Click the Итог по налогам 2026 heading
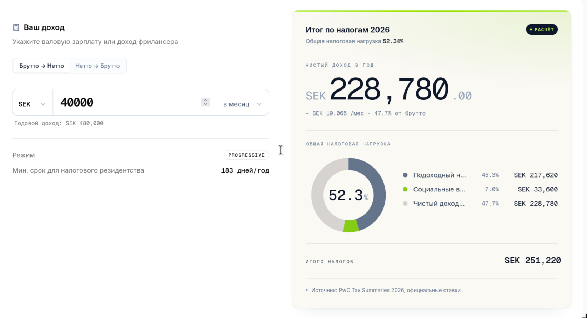Viewport: 587px width, 318px height. click(x=347, y=30)
